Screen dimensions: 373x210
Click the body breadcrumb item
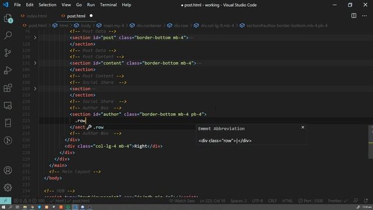[86, 26]
